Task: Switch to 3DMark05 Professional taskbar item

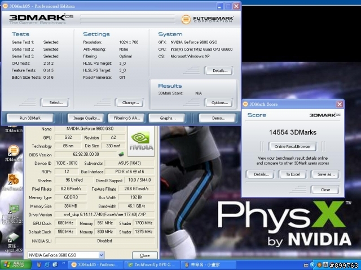Action: (x=95, y=265)
